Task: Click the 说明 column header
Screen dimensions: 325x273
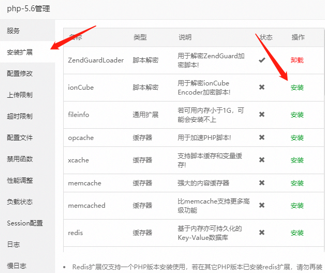Action: 185,37
